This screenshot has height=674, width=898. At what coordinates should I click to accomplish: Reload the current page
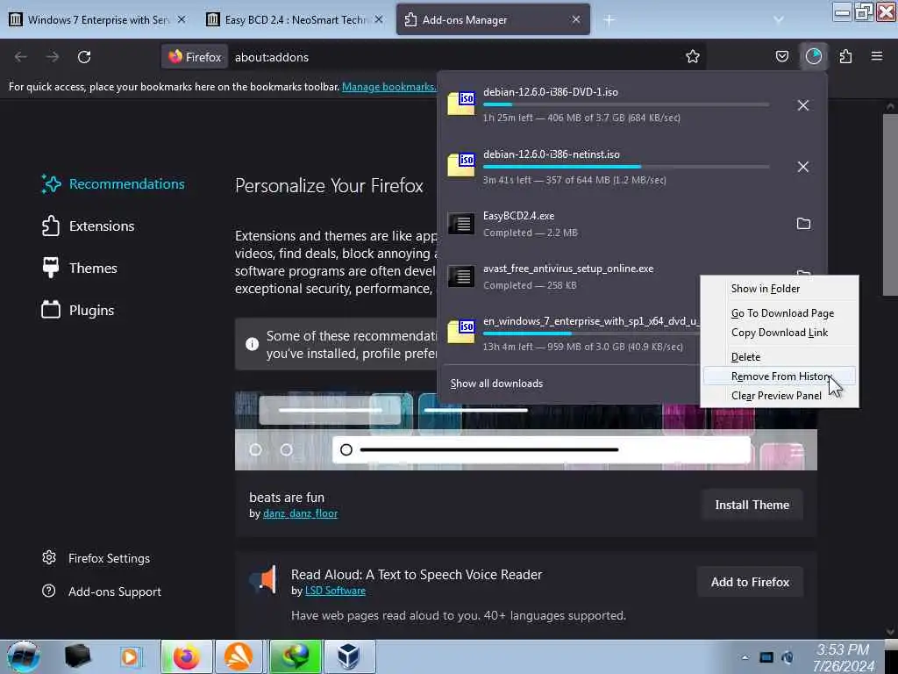tap(84, 57)
